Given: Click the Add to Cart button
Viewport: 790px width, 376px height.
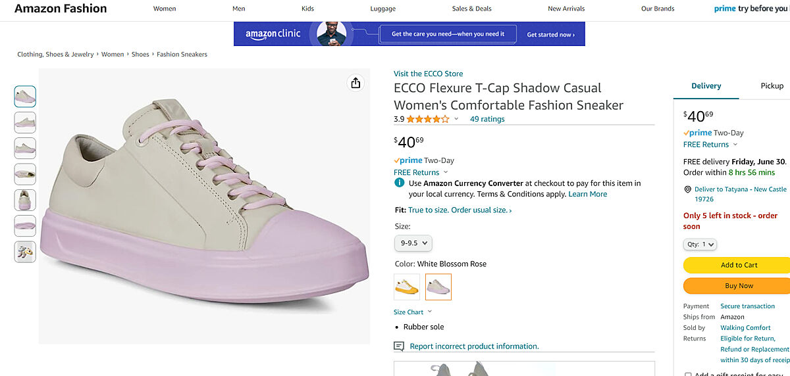Looking at the screenshot, I should (739, 265).
